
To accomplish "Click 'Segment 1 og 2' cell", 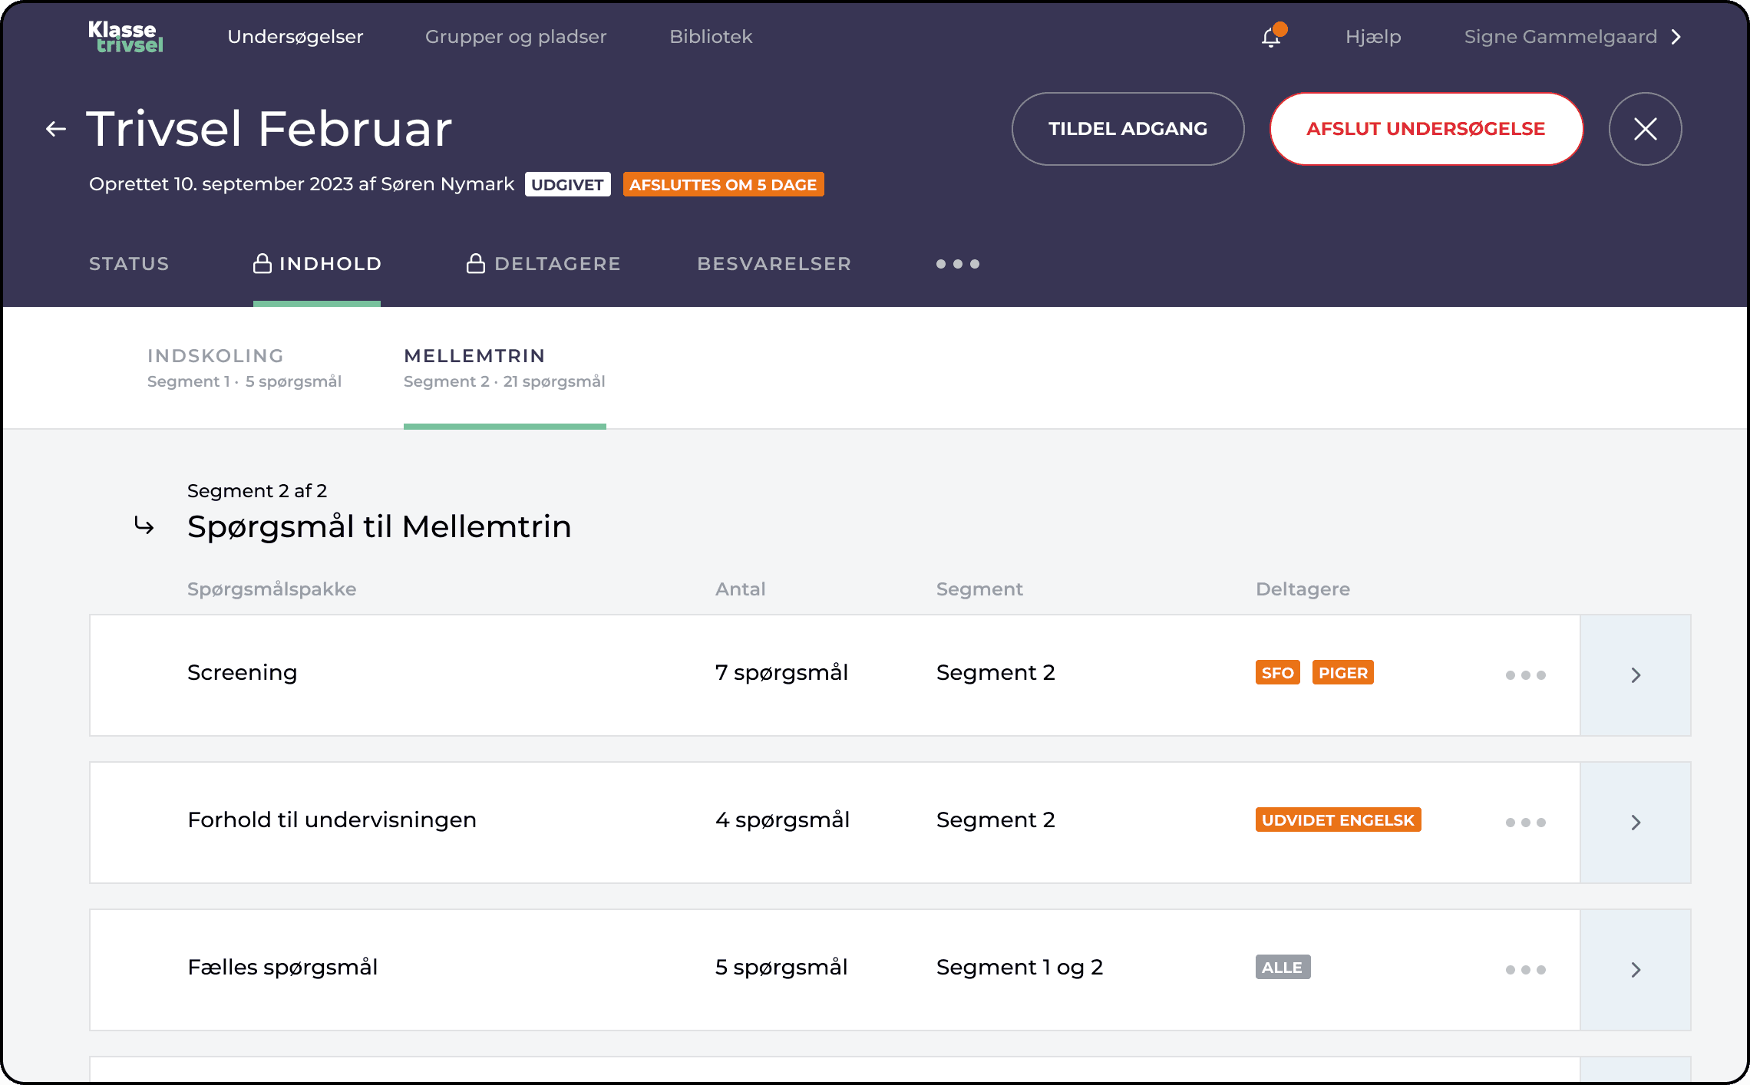I will point(1019,967).
